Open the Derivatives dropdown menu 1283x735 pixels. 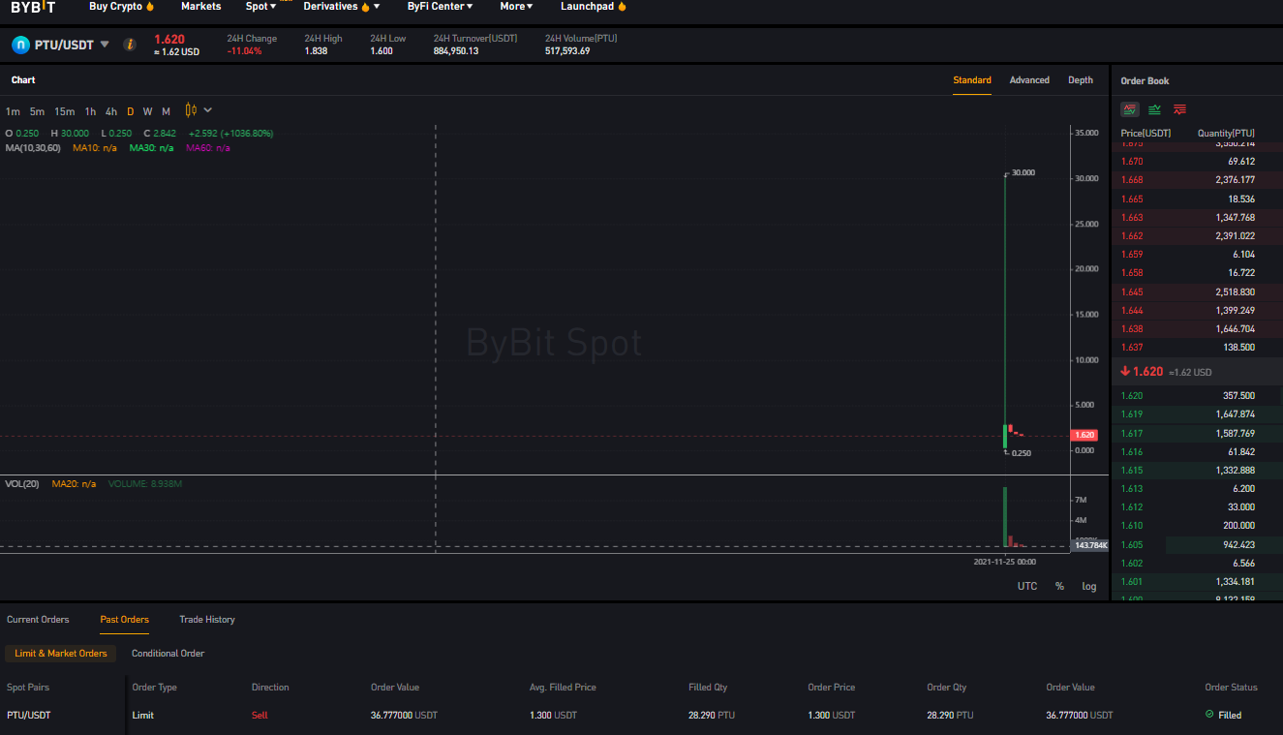click(341, 7)
